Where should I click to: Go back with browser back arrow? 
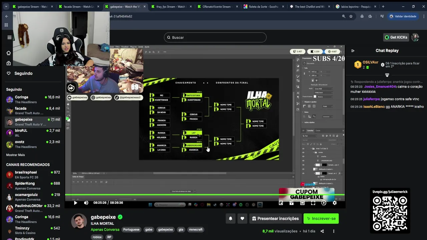point(6,16)
